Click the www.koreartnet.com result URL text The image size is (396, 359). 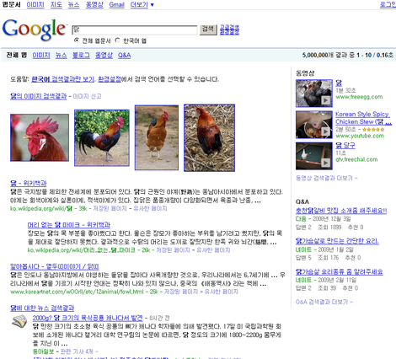(77, 292)
